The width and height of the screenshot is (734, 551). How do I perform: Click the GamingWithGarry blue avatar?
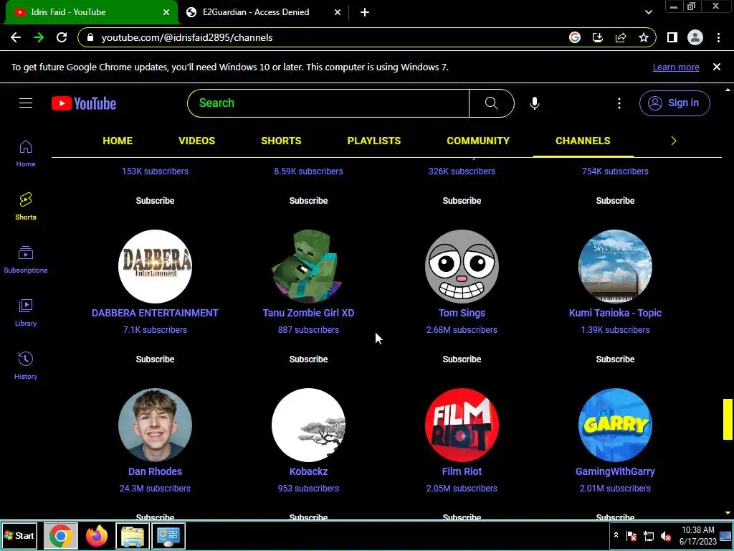pos(615,425)
